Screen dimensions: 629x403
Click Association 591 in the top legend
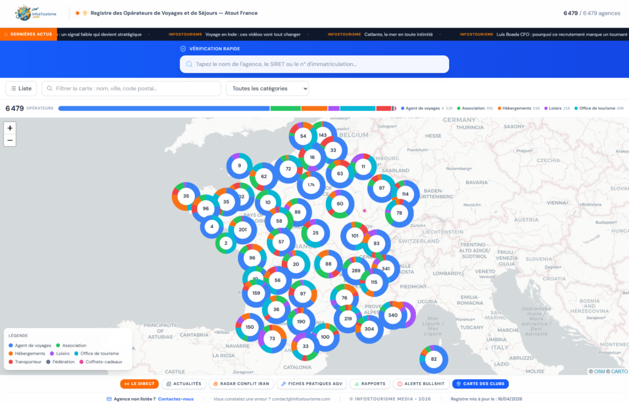pyautogui.click(x=475, y=108)
